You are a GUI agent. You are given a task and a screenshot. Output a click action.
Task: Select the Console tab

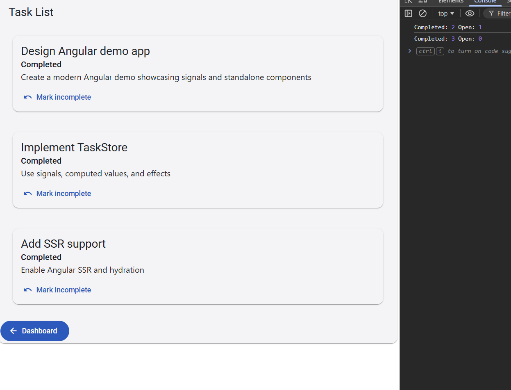(x=485, y=2)
